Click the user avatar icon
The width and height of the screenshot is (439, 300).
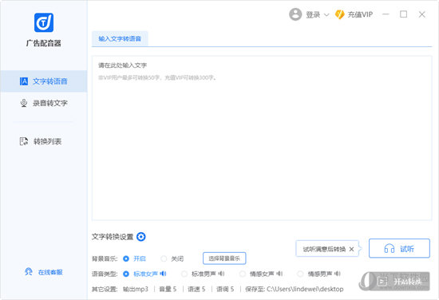(x=295, y=14)
